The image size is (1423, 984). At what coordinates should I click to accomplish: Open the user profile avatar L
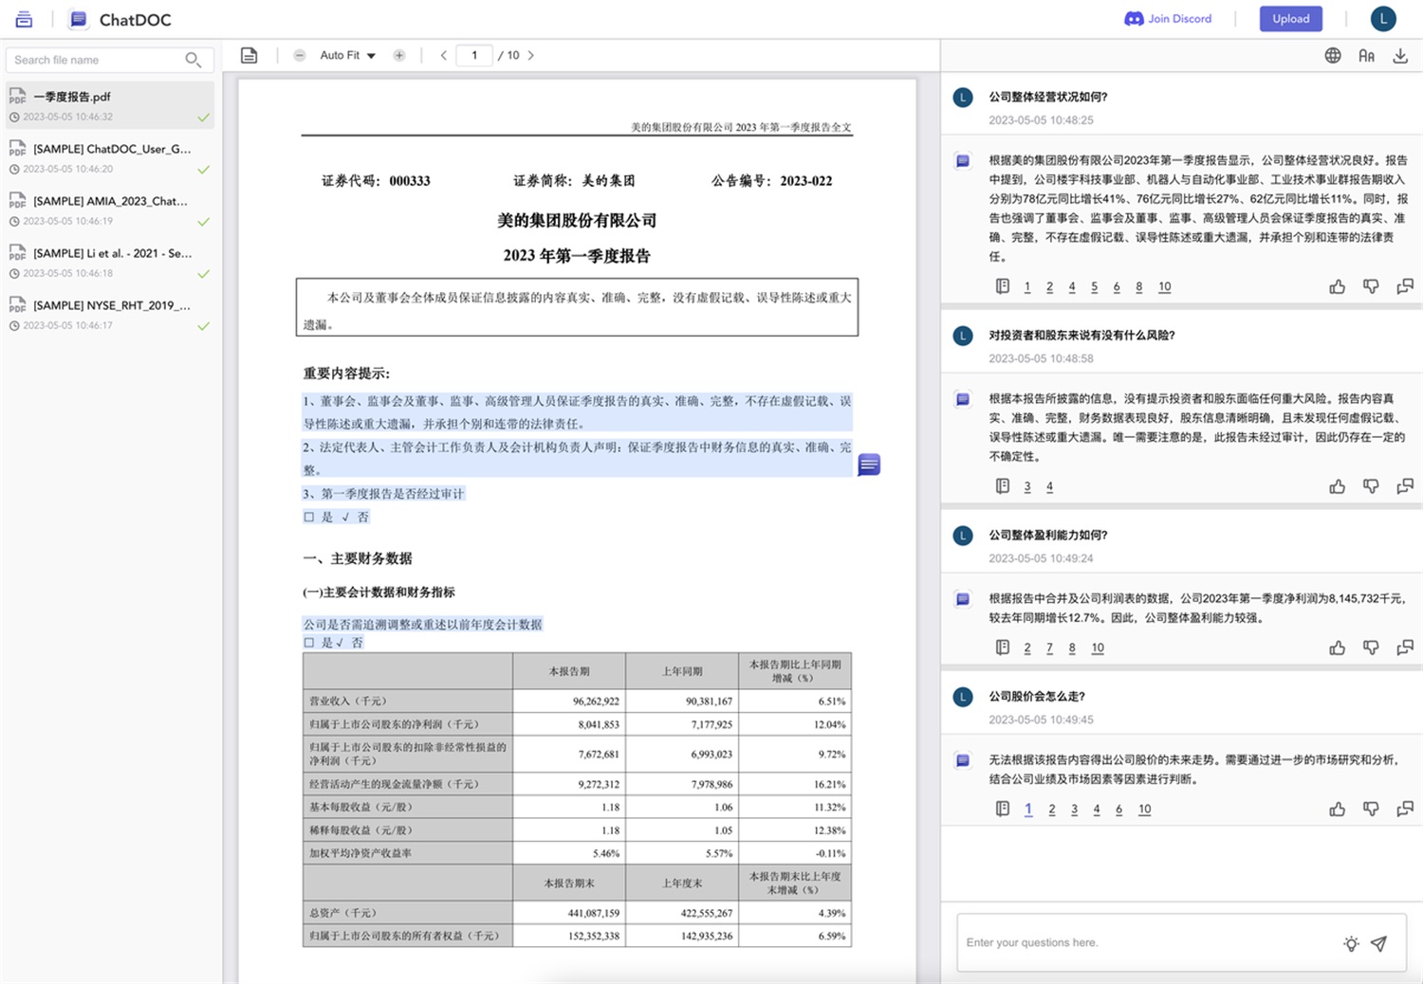[x=1383, y=19]
